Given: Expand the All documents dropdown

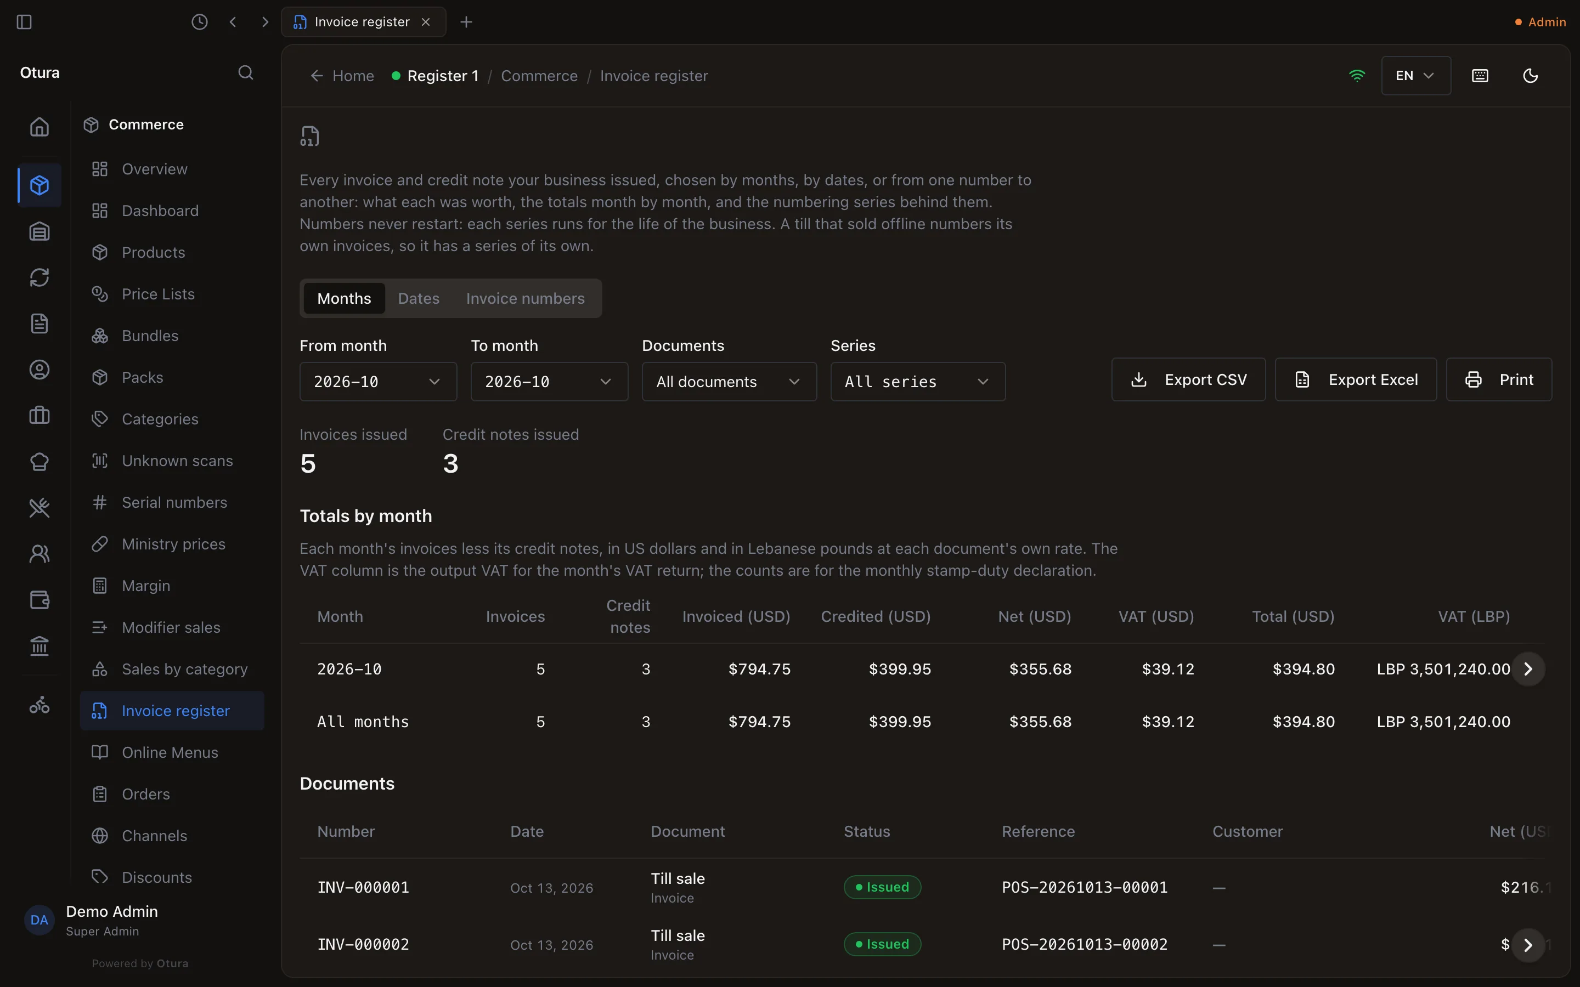Looking at the screenshot, I should [x=729, y=382].
